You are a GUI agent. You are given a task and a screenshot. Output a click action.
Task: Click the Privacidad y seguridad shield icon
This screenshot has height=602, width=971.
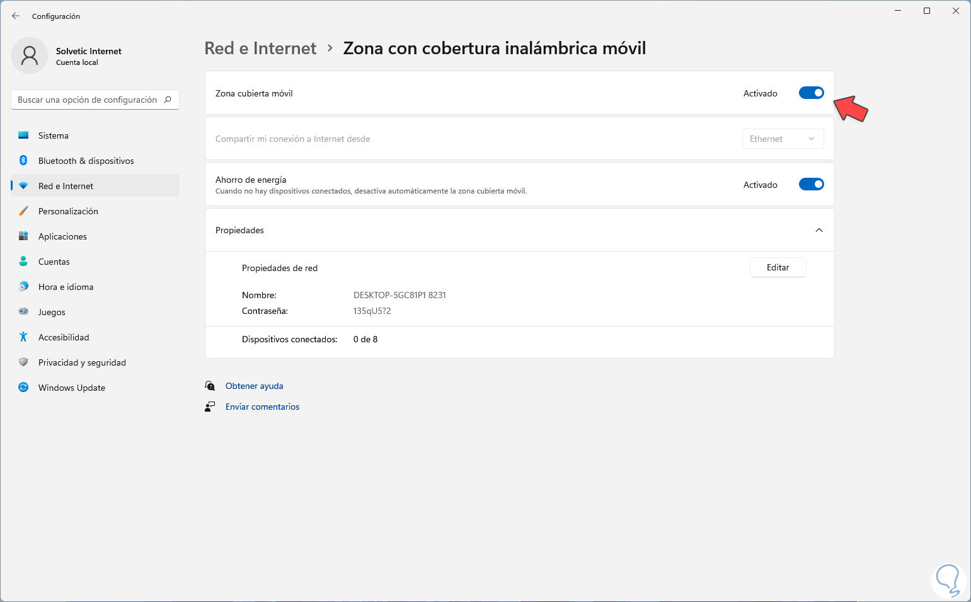tap(23, 362)
